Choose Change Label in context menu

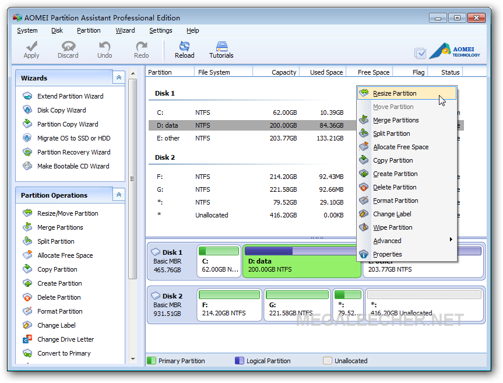pos(406,214)
